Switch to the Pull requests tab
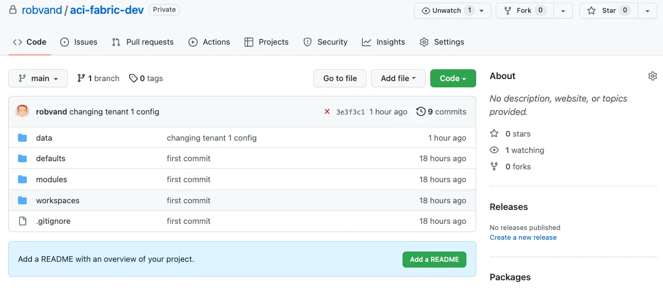 (143, 42)
